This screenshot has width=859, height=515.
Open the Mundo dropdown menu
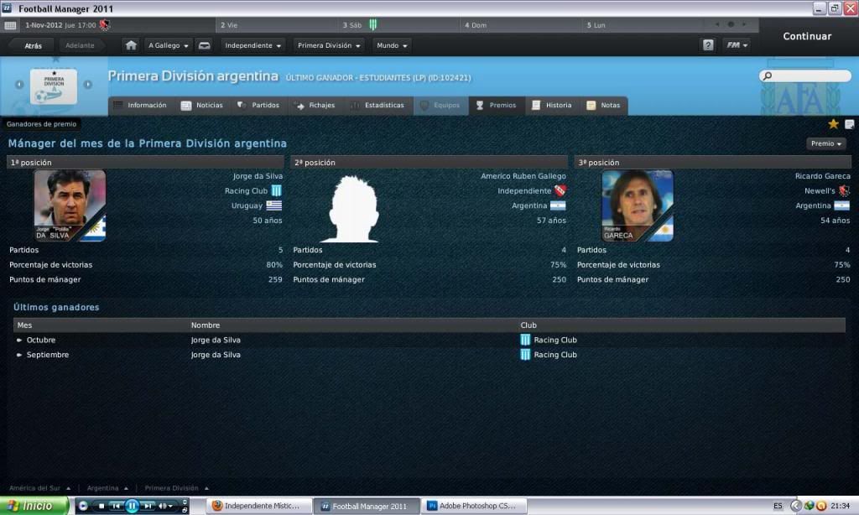pyautogui.click(x=393, y=45)
